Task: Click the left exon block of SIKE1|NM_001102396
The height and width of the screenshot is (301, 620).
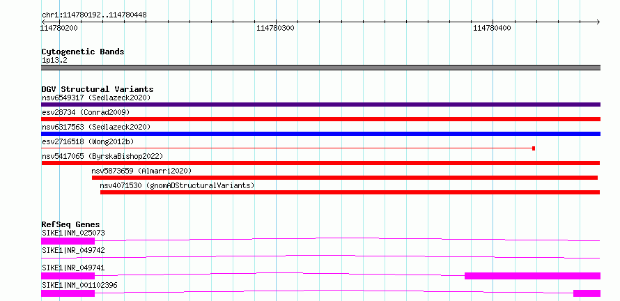Action: 68,293
